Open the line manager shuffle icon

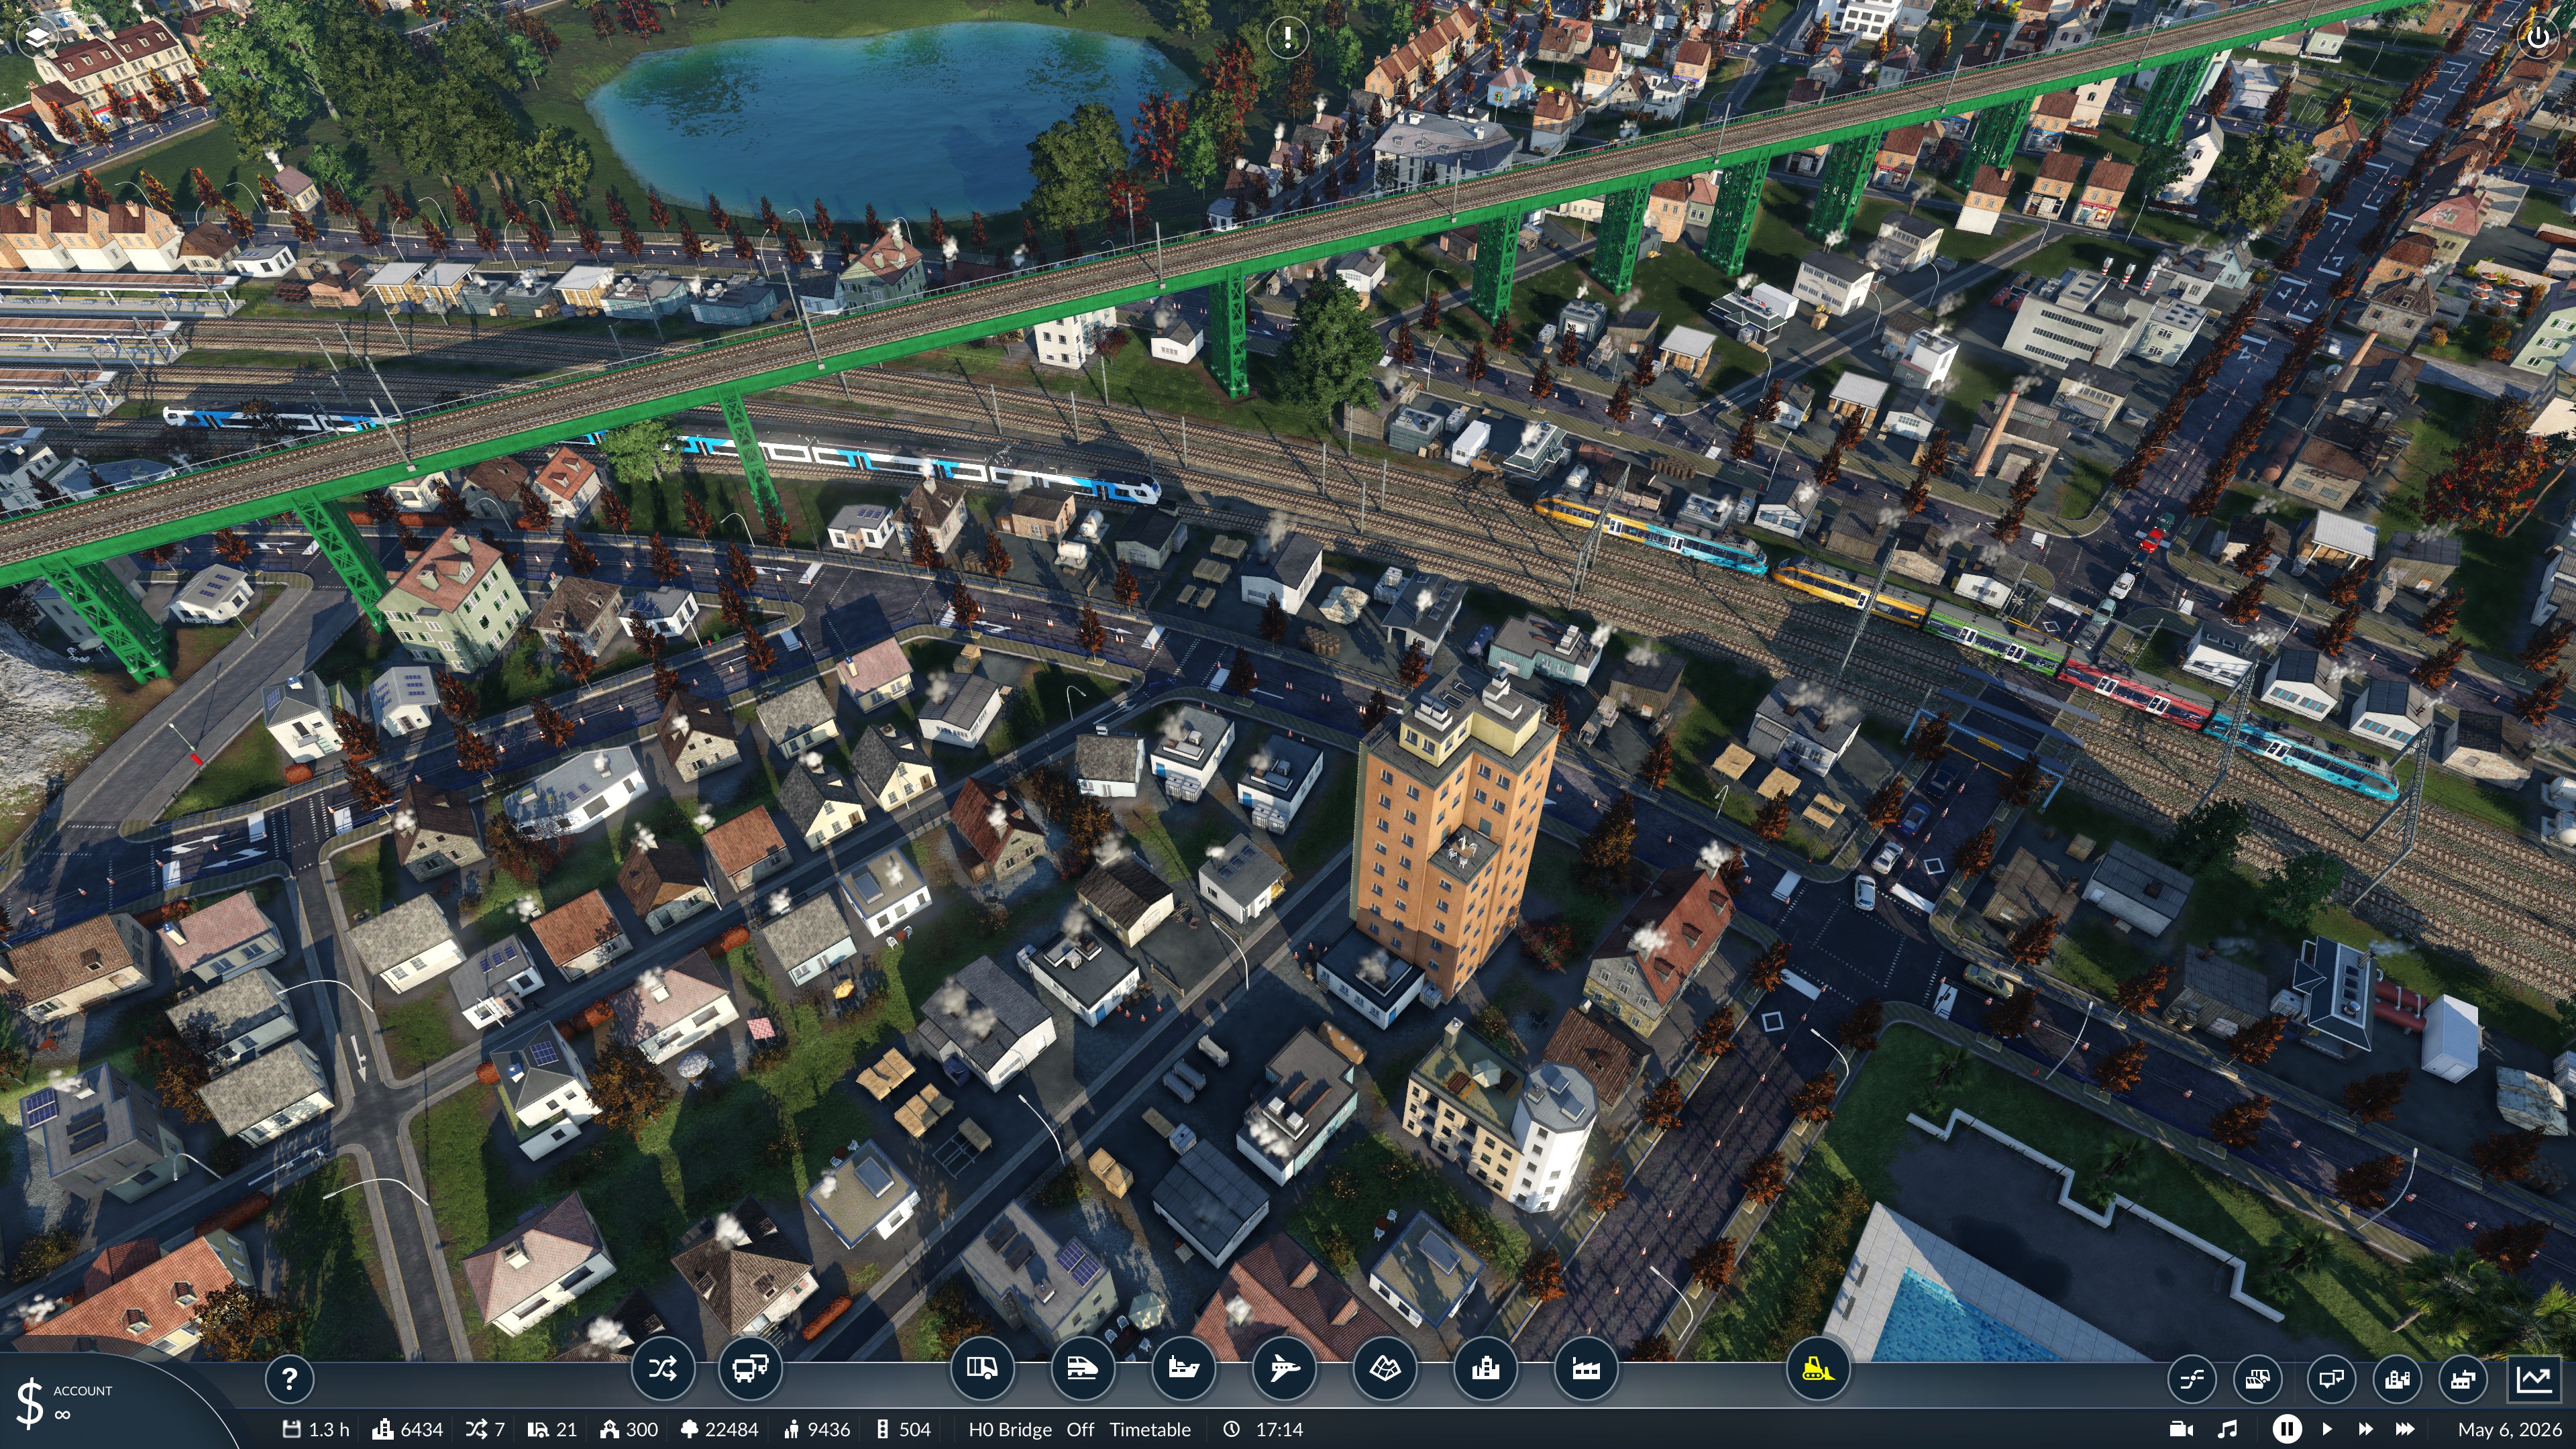click(x=662, y=1368)
